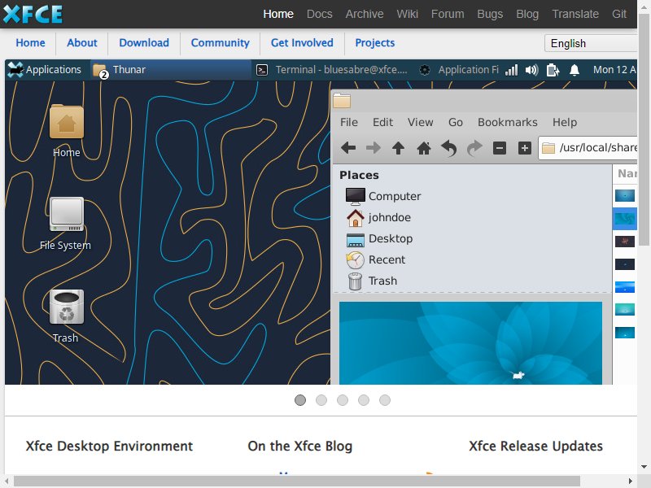The width and height of the screenshot is (651, 488).
Task: Click the volume speaker icon in the panel
Action: pos(532,70)
